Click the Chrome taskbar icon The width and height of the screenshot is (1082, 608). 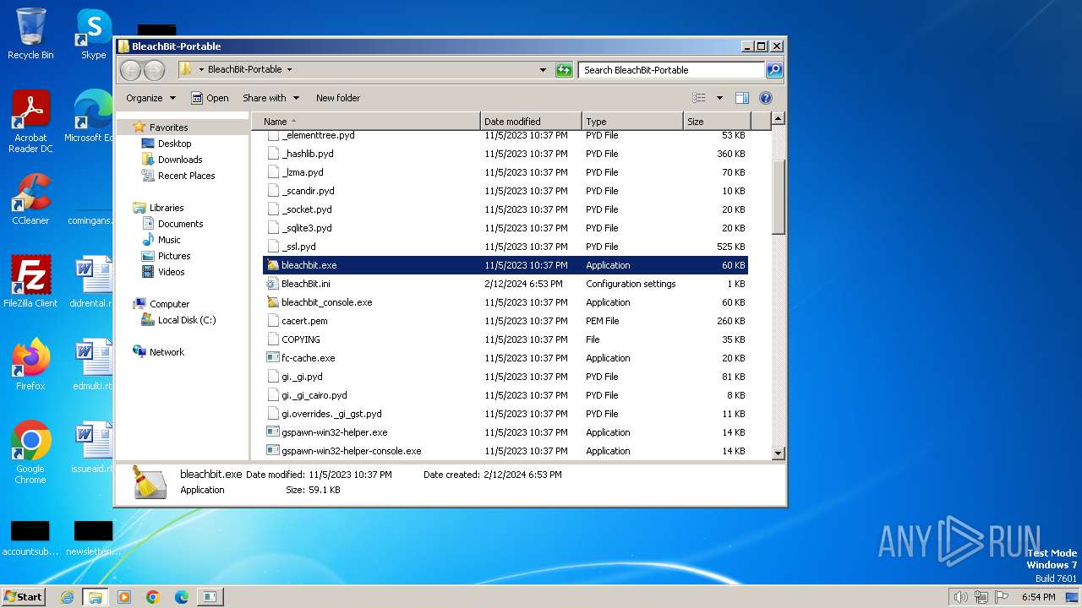[x=153, y=597]
